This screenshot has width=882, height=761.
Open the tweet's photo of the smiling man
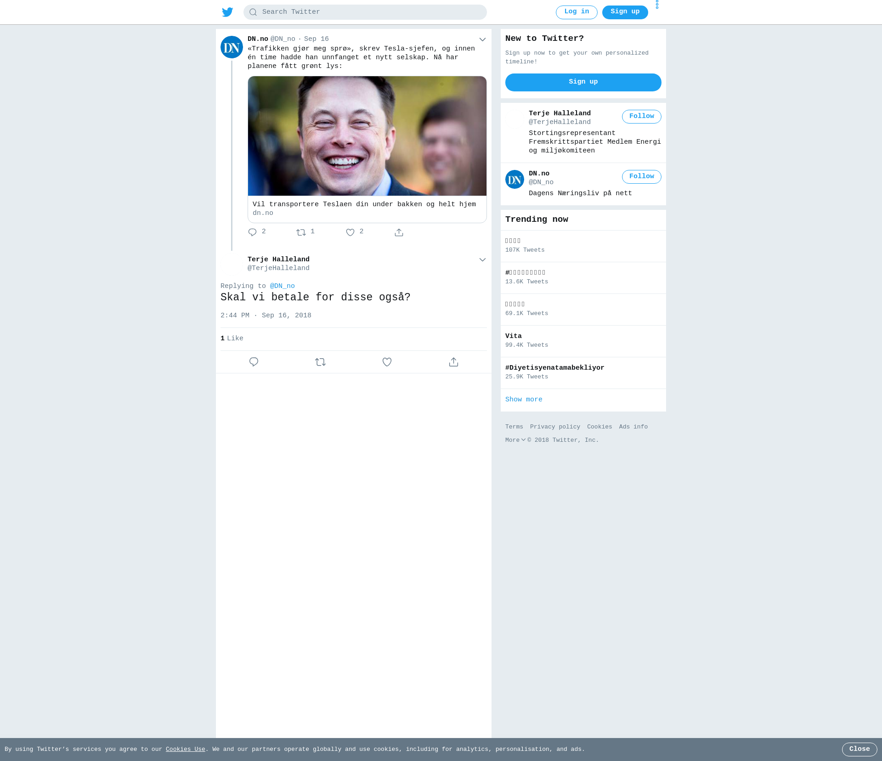[x=367, y=136]
